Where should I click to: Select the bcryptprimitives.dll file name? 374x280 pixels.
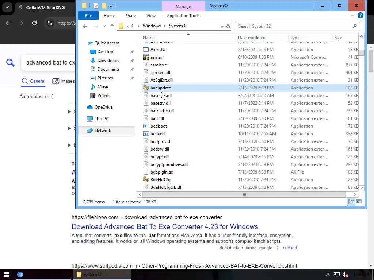pos(169,164)
